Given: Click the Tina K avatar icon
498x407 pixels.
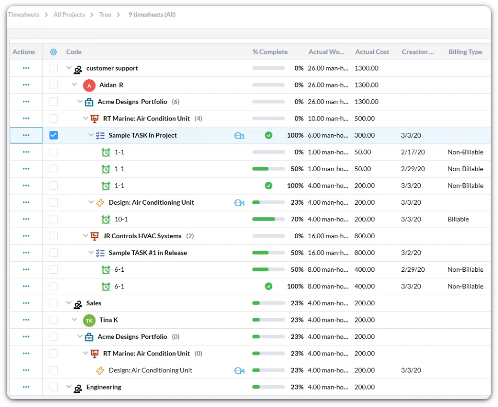Looking at the screenshot, I should coord(89,320).
